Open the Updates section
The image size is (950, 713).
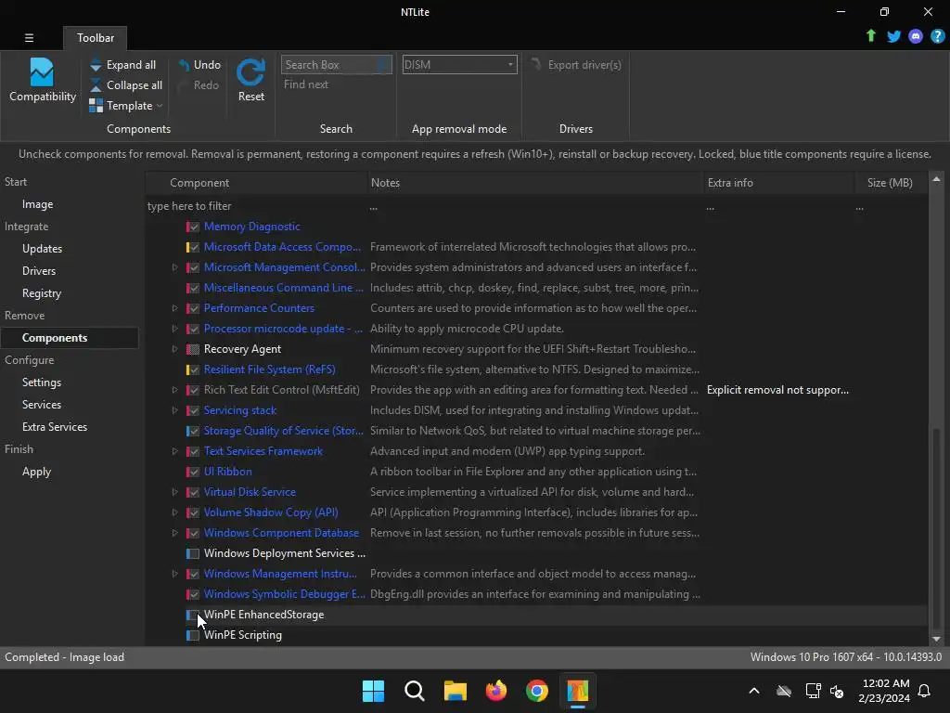[42, 249]
